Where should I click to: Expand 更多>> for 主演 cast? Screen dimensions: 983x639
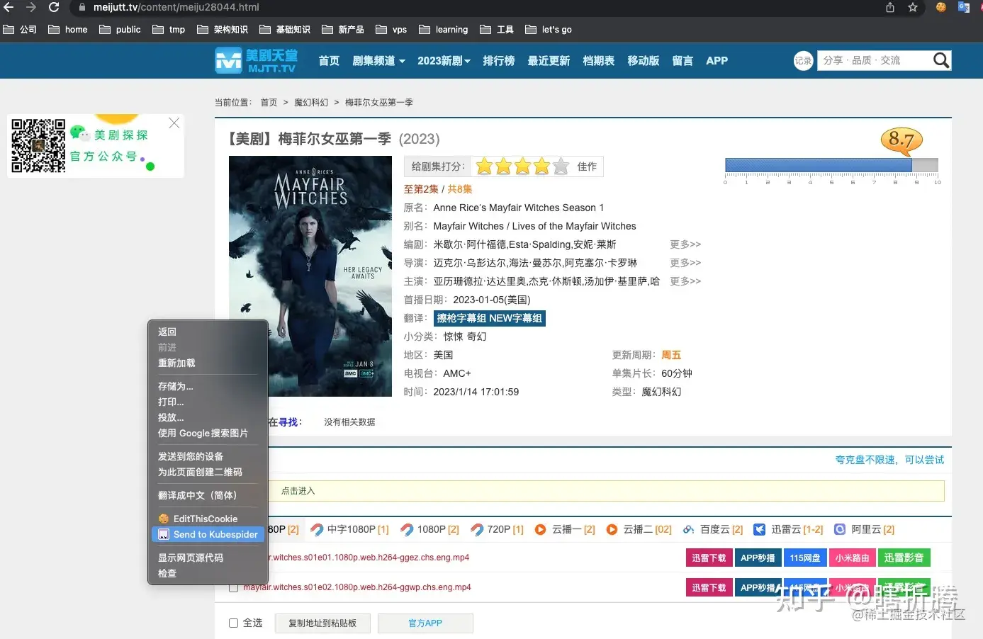pyautogui.click(x=685, y=281)
